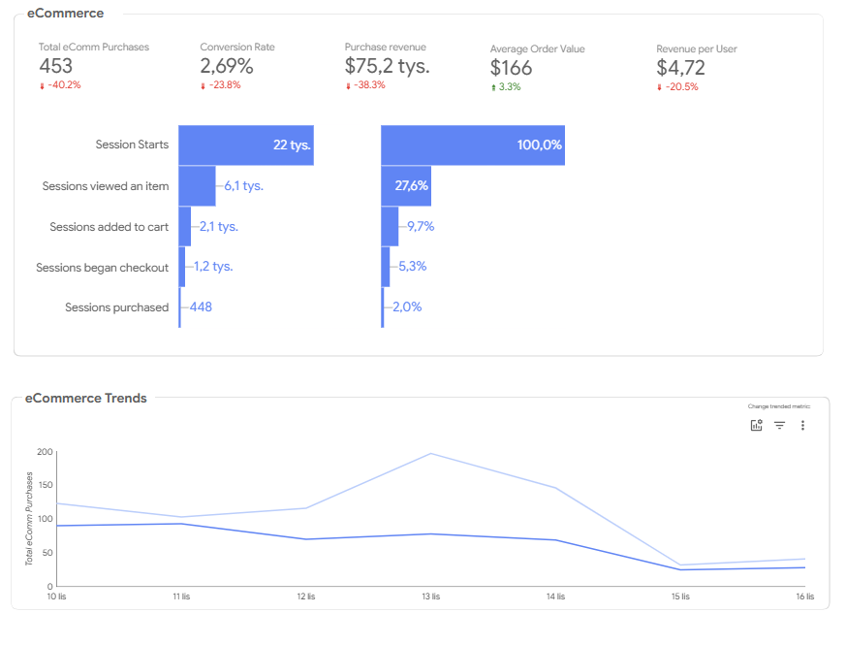The height and width of the screenshot is (645, 846).
Task: Click the Revenue per User $4,72 scorecard
Action: [697, 68]
